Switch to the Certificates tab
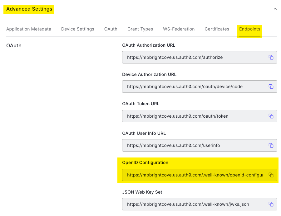281x216 pixels. [217, 29]
